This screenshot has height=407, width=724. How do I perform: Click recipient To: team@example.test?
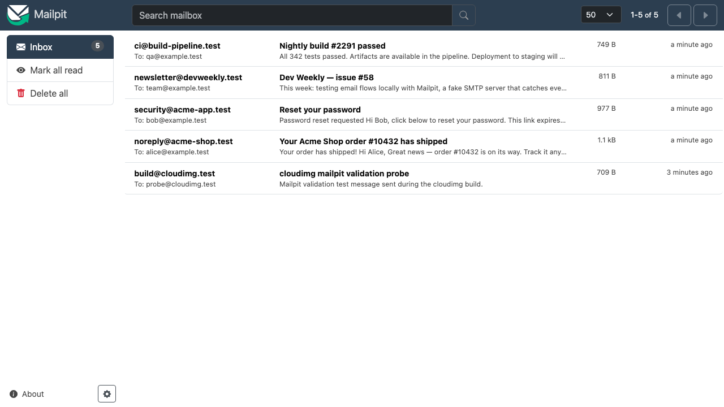click(172, 88)
